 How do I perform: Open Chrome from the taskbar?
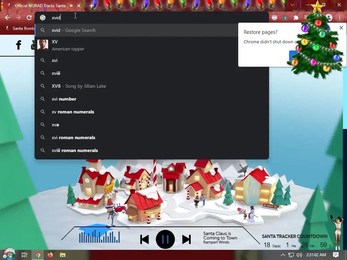[x=38, y=255]
